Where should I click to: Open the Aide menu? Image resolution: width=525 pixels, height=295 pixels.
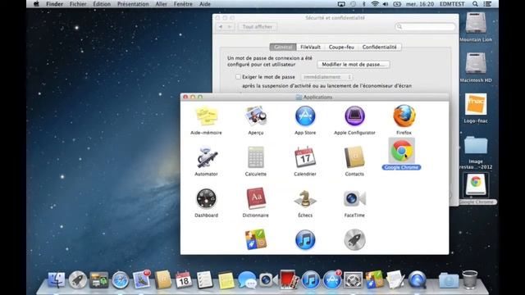tap(205, 4)
